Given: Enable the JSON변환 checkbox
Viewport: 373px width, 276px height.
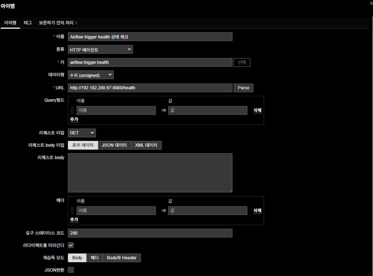Looking at the screenshot, I should click(71, 270).
